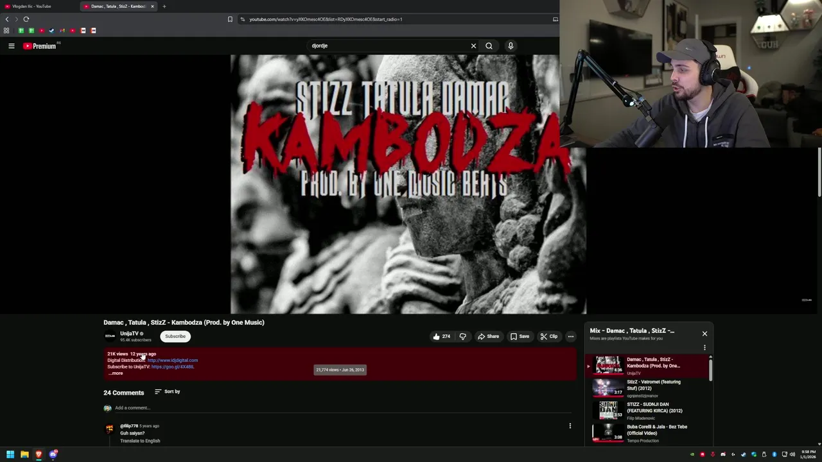Share the Kambodza video
822x462 pixels.
tap(488, 336)
